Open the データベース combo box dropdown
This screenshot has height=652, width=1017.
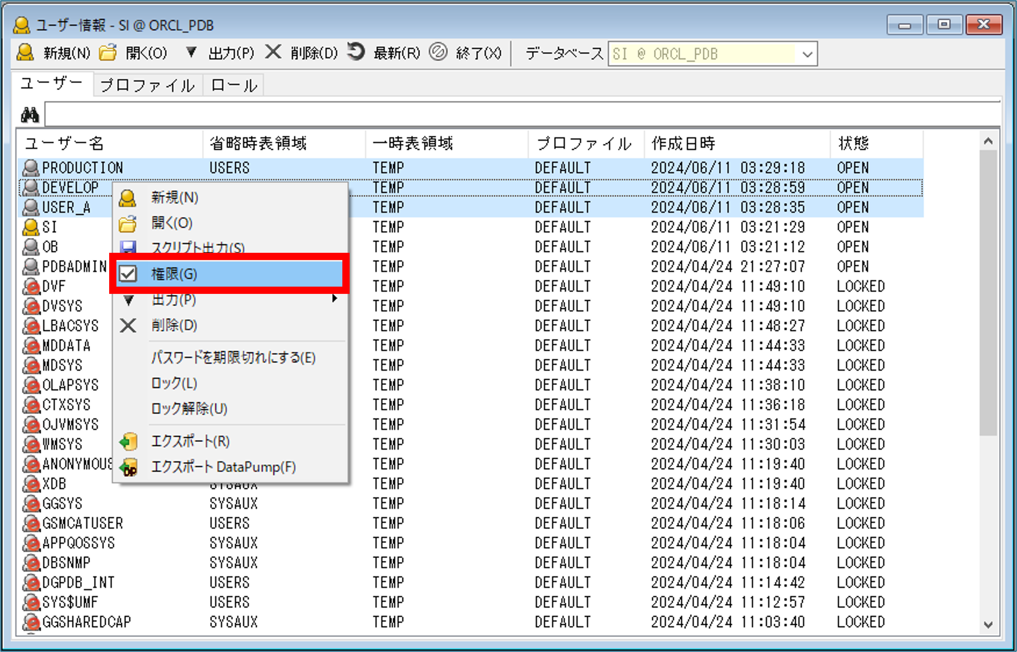(807, 54)
